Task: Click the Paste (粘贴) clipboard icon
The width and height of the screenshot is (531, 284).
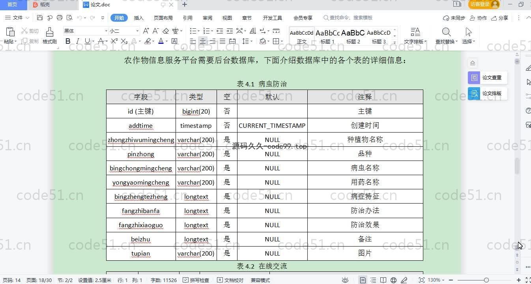Action: (x=10, y=32)
